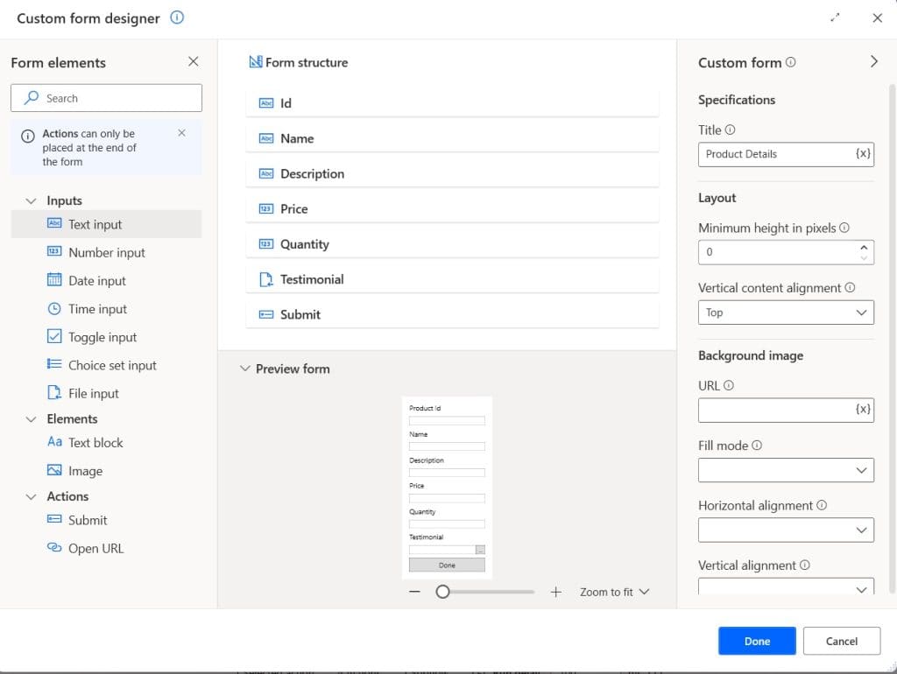Click the search magnifier icon
This screenshot has width=897, height=674.
click(x=32, y=98)
